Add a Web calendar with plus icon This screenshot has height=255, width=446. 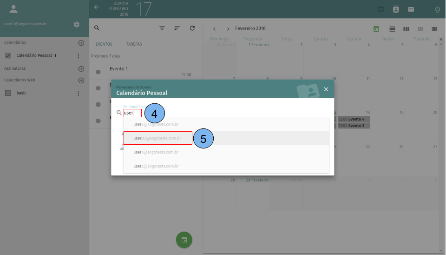pos(81,80)
